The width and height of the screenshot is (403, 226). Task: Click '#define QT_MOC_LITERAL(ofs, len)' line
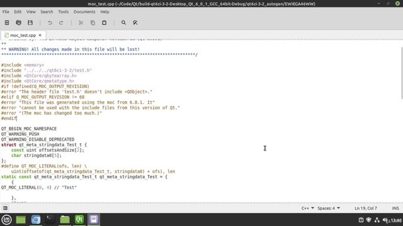pyautogui.click(x=44, y=166)
